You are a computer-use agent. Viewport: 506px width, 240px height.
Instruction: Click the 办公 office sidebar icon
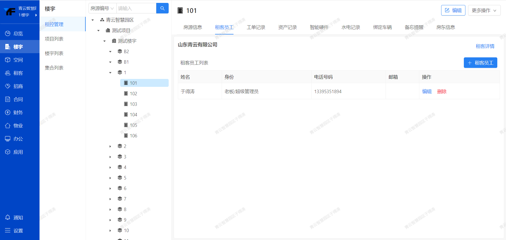pyautogui.click(x=8, y=139)
